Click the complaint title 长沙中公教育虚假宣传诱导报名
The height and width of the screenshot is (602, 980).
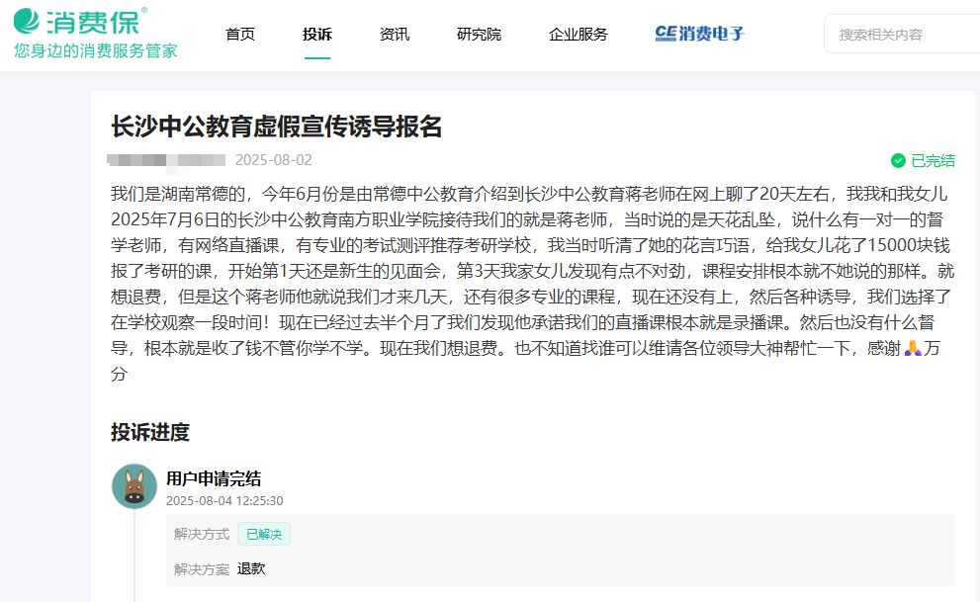click(x=276, y=127)
